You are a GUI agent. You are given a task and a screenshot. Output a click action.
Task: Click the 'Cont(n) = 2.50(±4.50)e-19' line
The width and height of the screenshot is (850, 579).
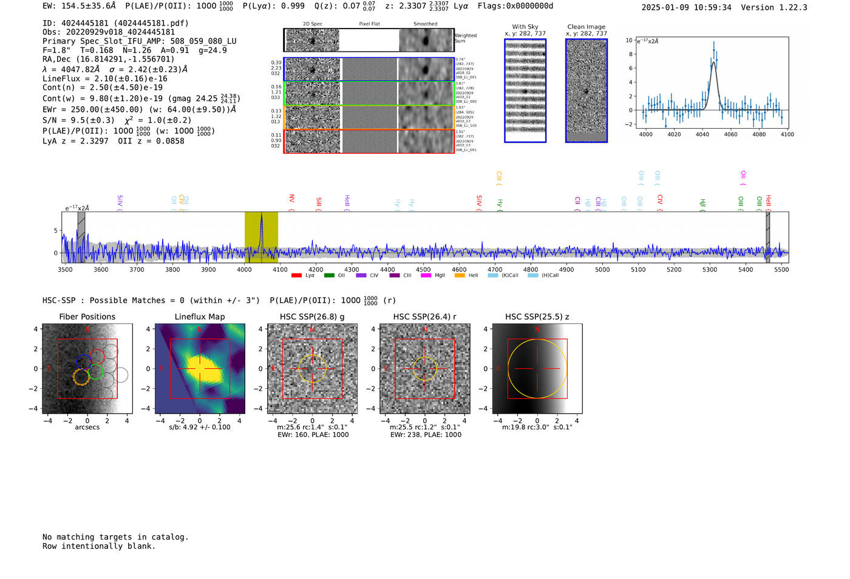(103, 87)
